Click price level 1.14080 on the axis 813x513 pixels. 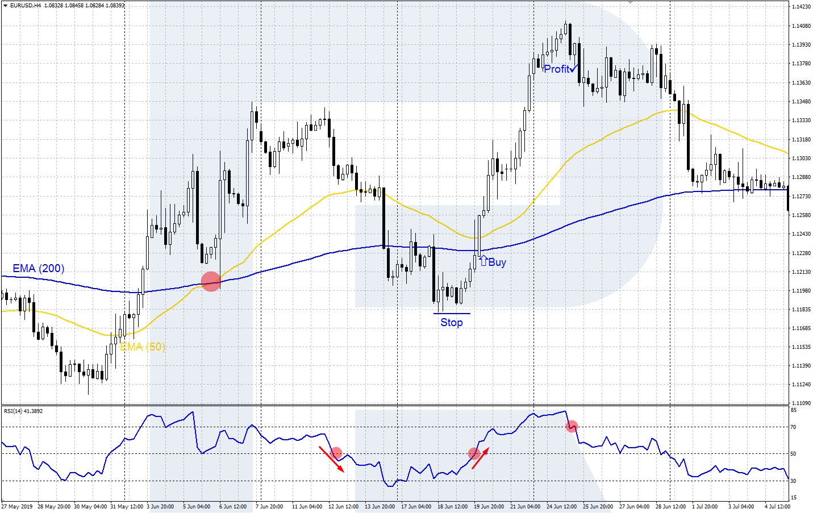pos(801,26)
